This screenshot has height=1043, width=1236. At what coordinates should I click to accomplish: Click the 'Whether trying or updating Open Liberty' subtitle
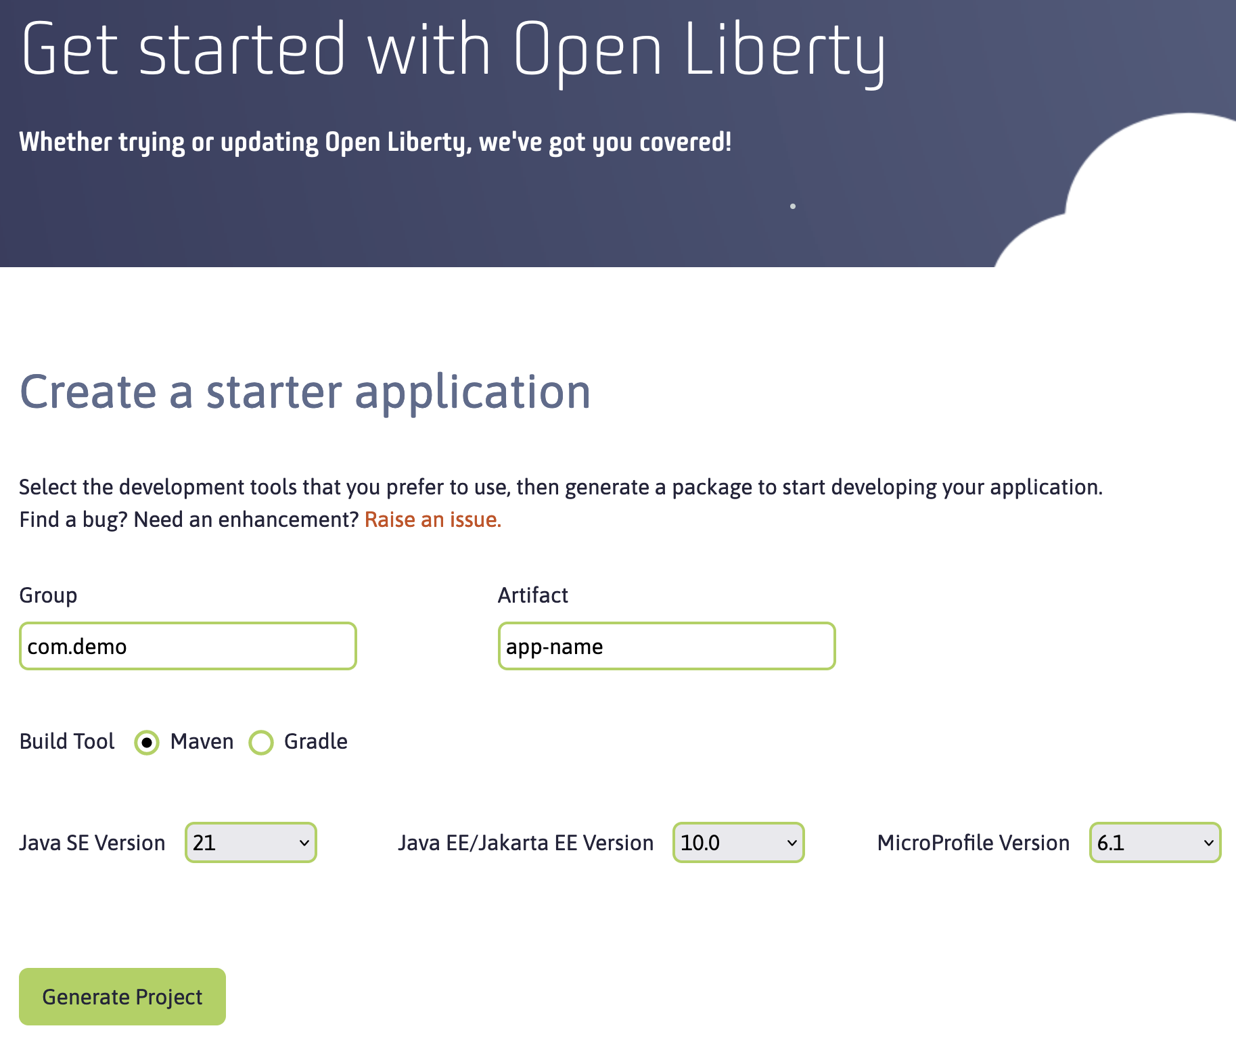coord(375,142)
